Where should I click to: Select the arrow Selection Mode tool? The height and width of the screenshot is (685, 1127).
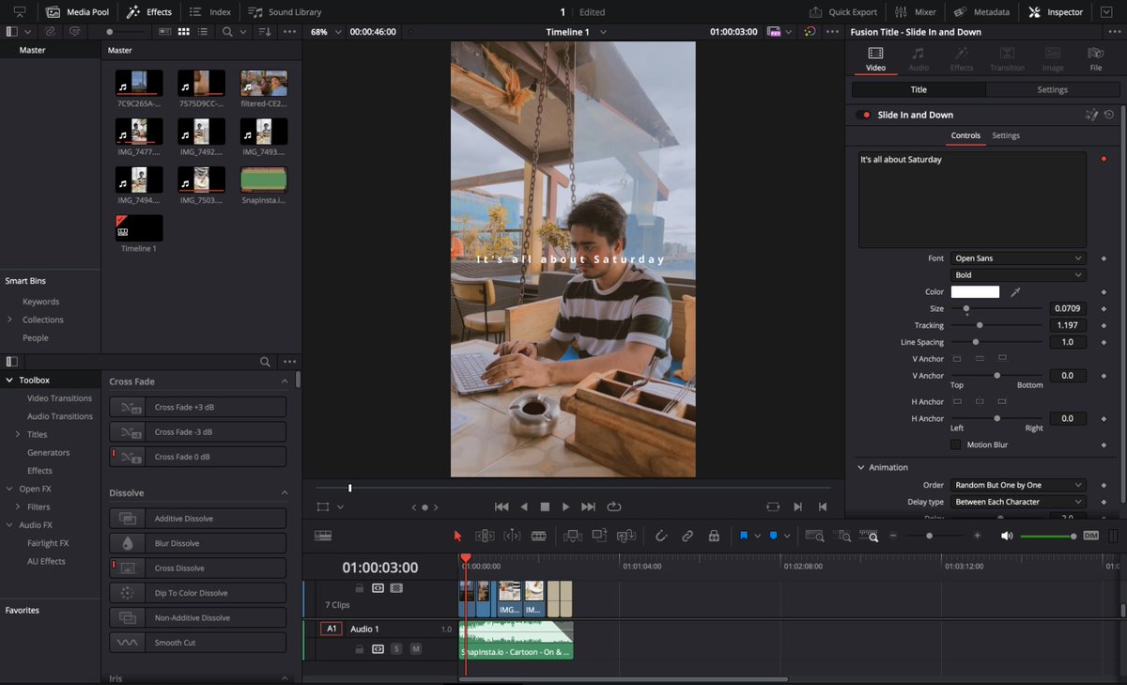458,536
